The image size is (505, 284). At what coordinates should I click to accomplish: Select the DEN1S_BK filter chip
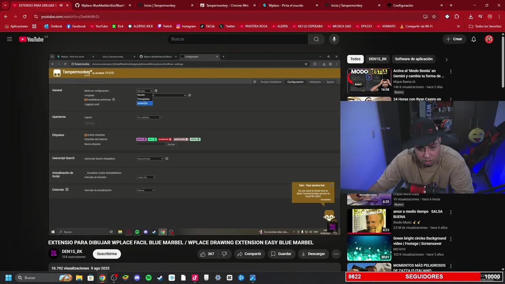(x=378, y=59)
